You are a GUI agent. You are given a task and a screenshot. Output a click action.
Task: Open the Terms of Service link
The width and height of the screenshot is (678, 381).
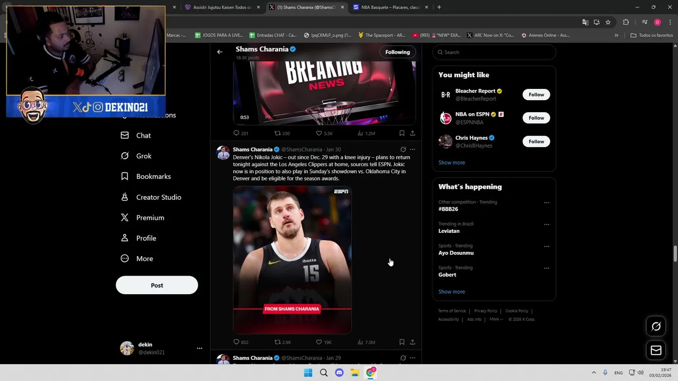[452, 311]
